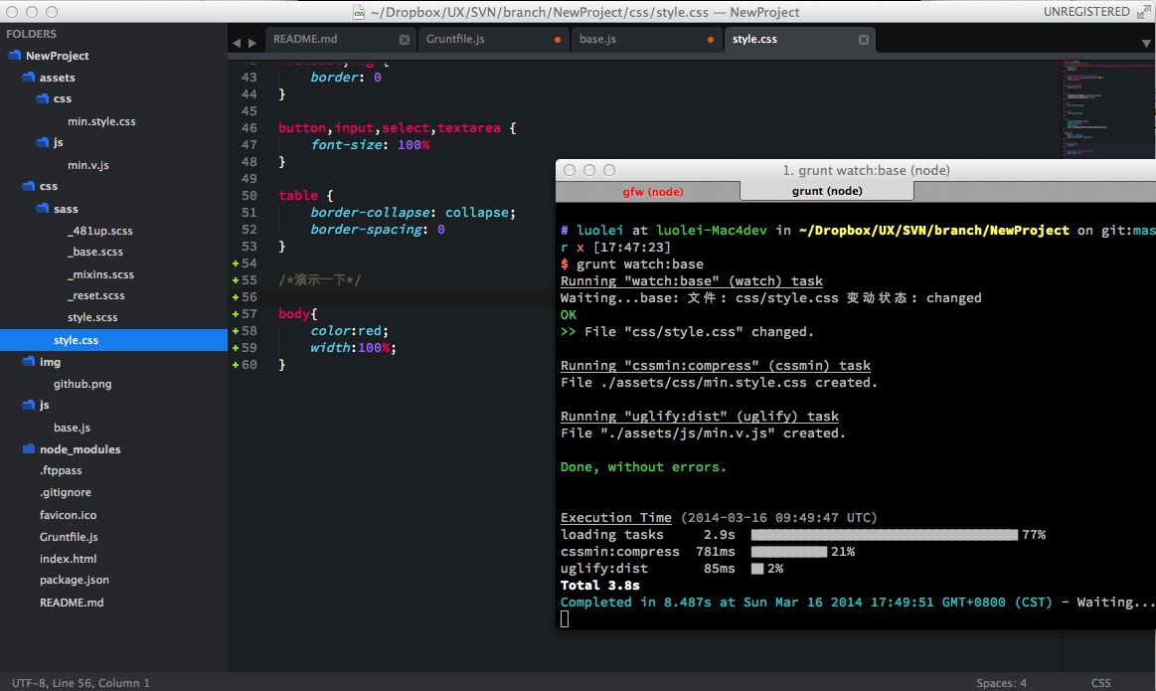Collapse the NewProject folder
This screenshot has width=1156, height=691.
tap(14, 56)
